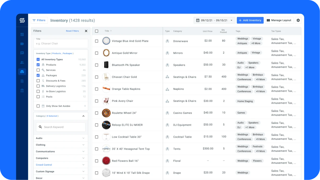Enable the Services inventory type checkbox
The width and height of the screenshot is (320, 180).
(38, 70)
